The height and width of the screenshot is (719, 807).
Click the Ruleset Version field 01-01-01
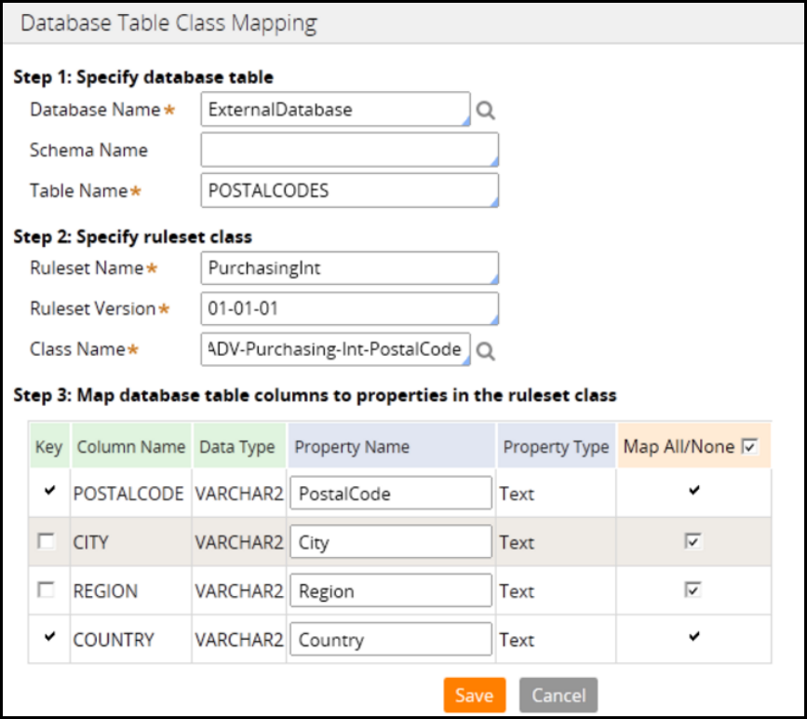[x=349, y=308]
